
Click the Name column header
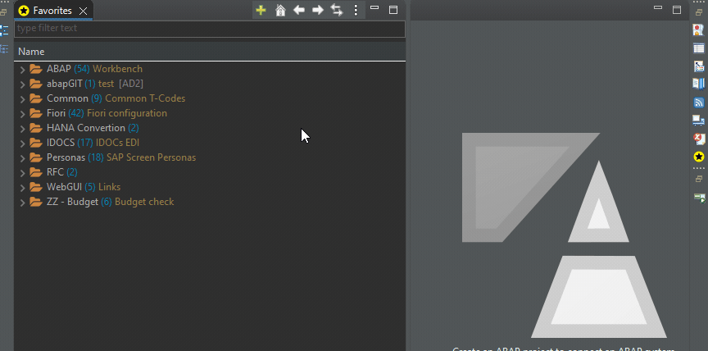(31, 52)
